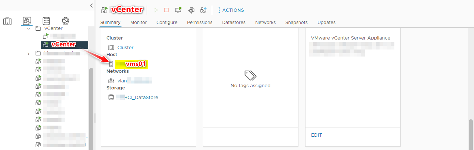This screenshot has height=150, width=474.
Task: Collapse the left navigation panel
Action: pyautogui.click(x=91, y=5)
